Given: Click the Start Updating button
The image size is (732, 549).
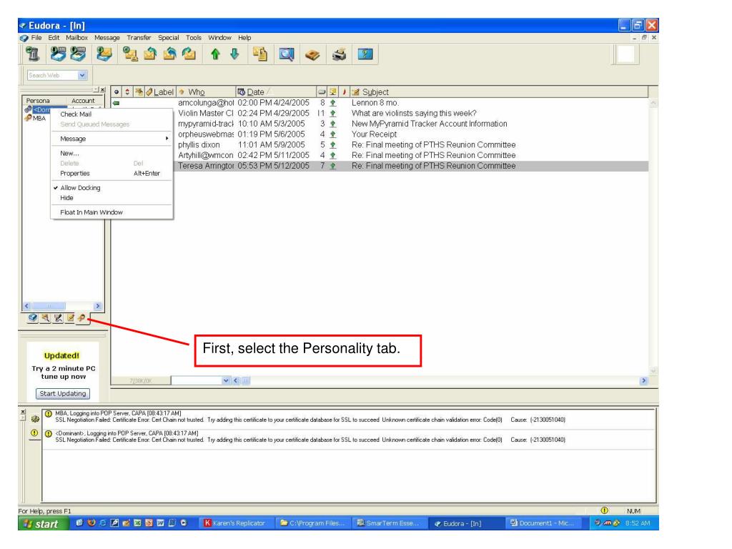Looking at the screenshot, I should click(63, 394).
